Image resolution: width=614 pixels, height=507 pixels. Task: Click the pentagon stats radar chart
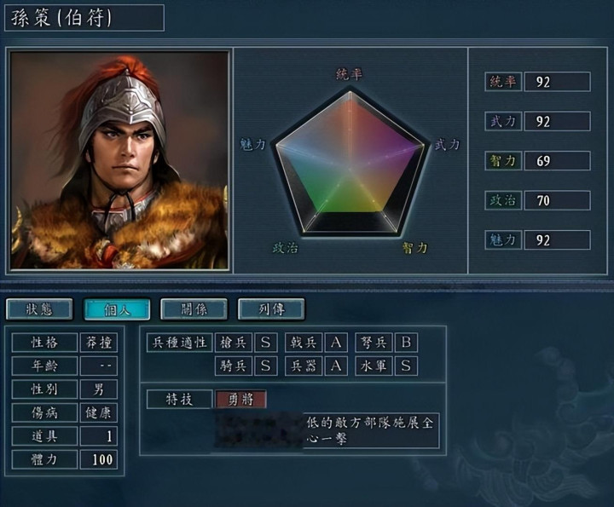coord(350,163)
